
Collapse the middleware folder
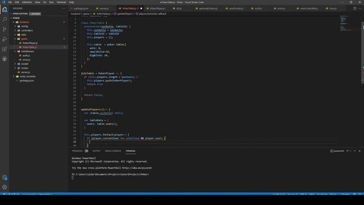point(27,51)
